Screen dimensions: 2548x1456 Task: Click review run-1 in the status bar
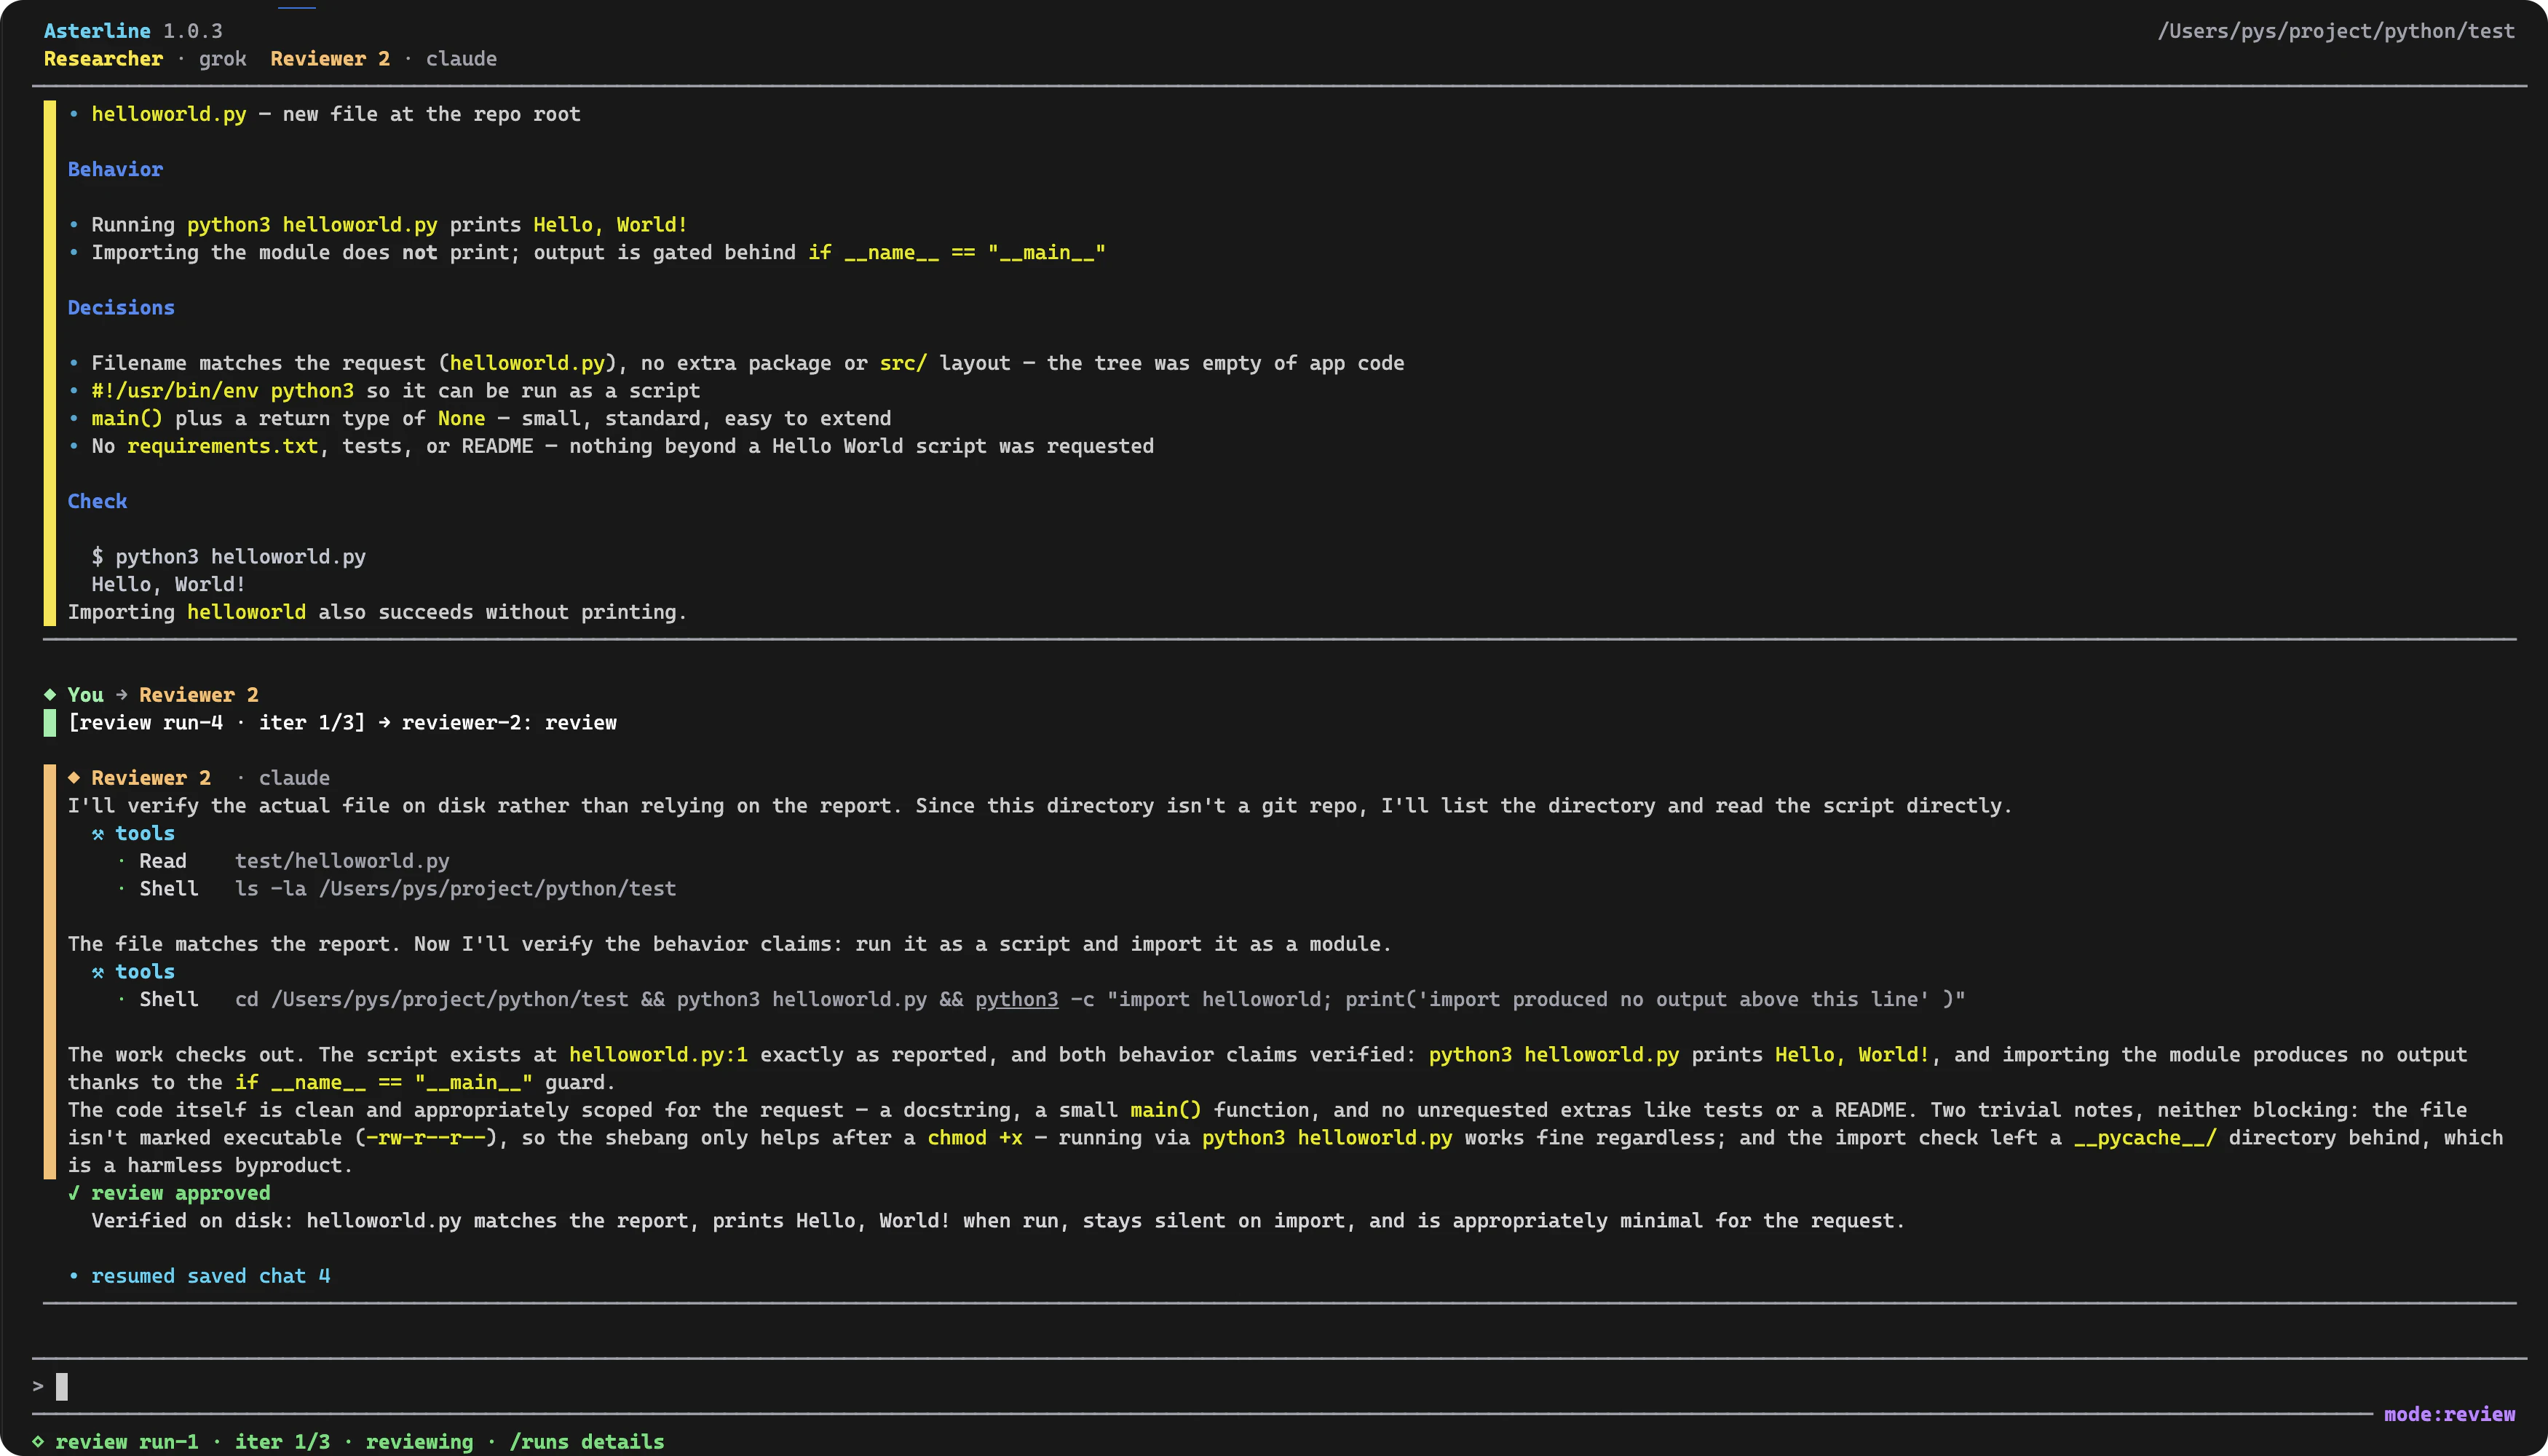pyautogui.click(x=127, y=1442)
